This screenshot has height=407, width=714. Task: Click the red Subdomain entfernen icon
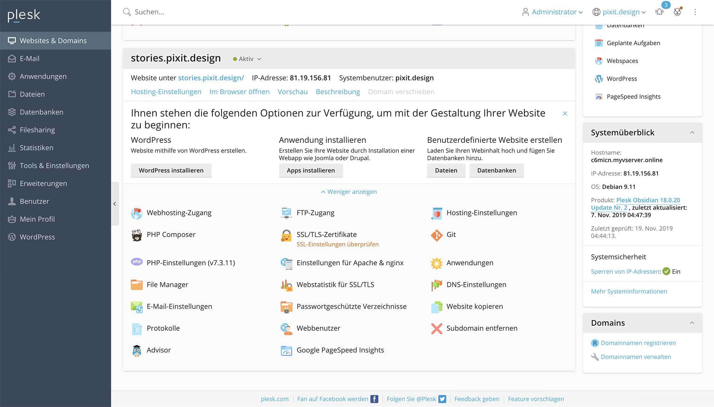coord(436,328)
